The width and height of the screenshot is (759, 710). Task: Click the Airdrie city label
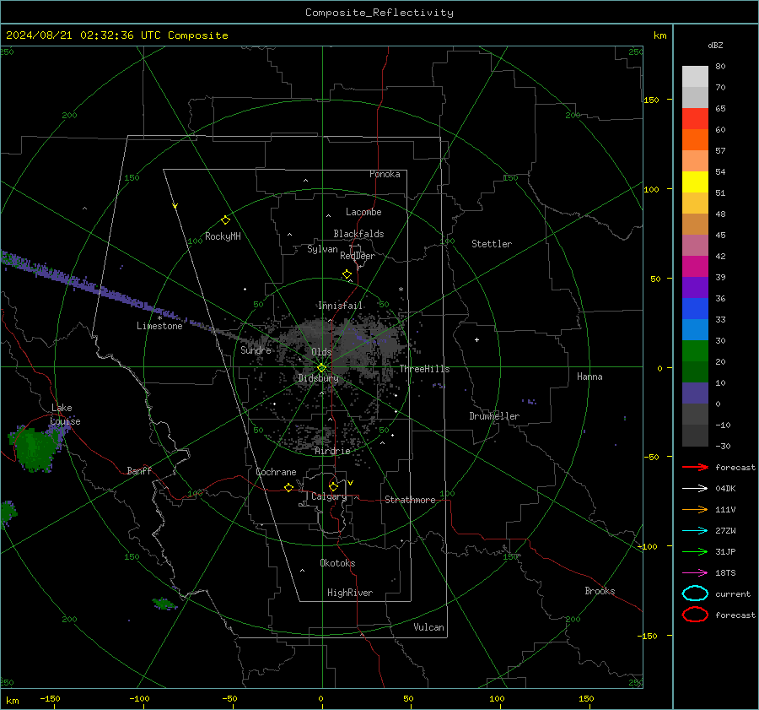pos(332,451)
